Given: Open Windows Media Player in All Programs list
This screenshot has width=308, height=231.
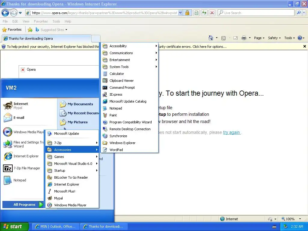Looking at the screenshot, I should pos(72,205).
